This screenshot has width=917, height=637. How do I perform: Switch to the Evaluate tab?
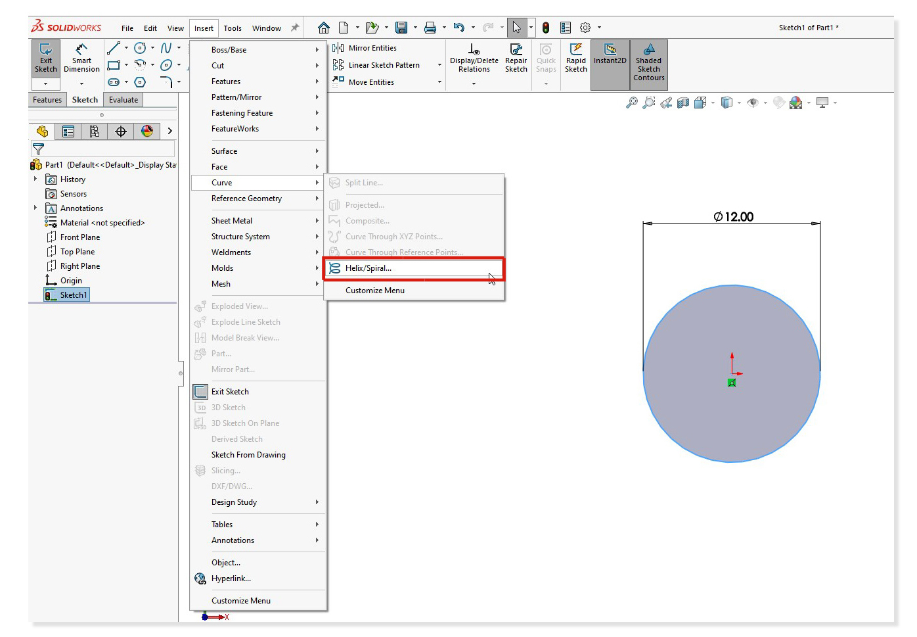[x=123, y=99]
